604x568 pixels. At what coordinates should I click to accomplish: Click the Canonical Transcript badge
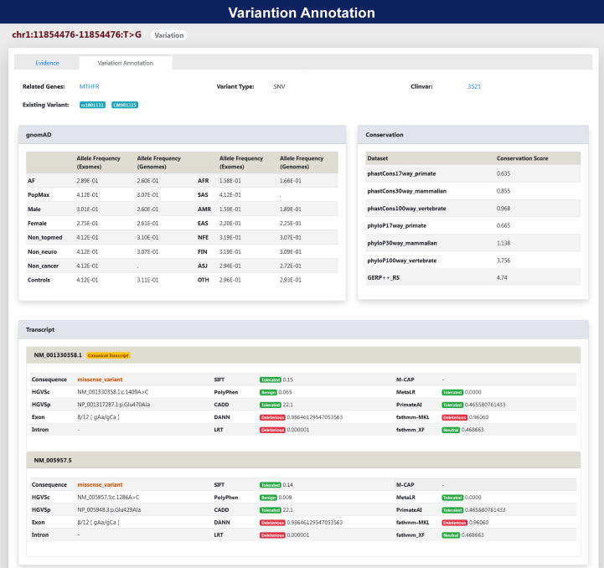click(x=108, y=356)
